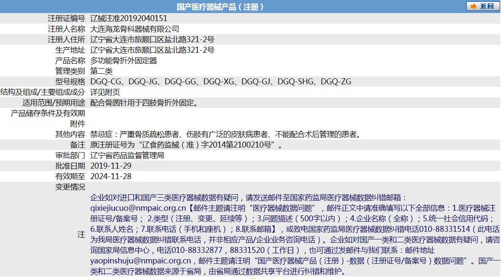Click the 结构及组成/主要组成成分 label
This screenshot has width=502, height=279.
(x=43, y=92)
